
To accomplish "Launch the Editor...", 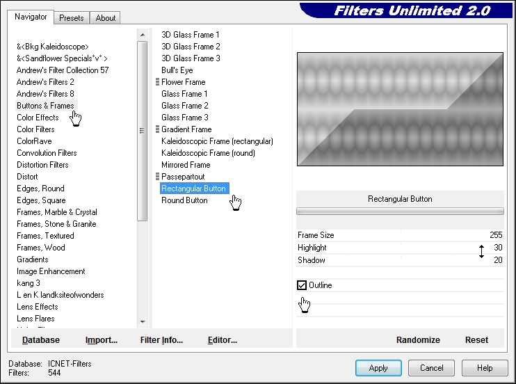I will [223, 340].
